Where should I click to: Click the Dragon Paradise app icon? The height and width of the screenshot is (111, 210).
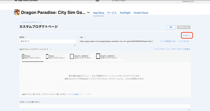click(x=17, y=12)
